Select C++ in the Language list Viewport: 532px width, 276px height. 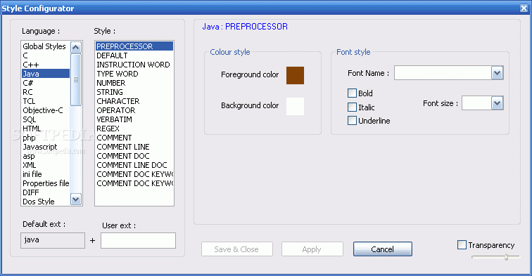click(31, 65)
